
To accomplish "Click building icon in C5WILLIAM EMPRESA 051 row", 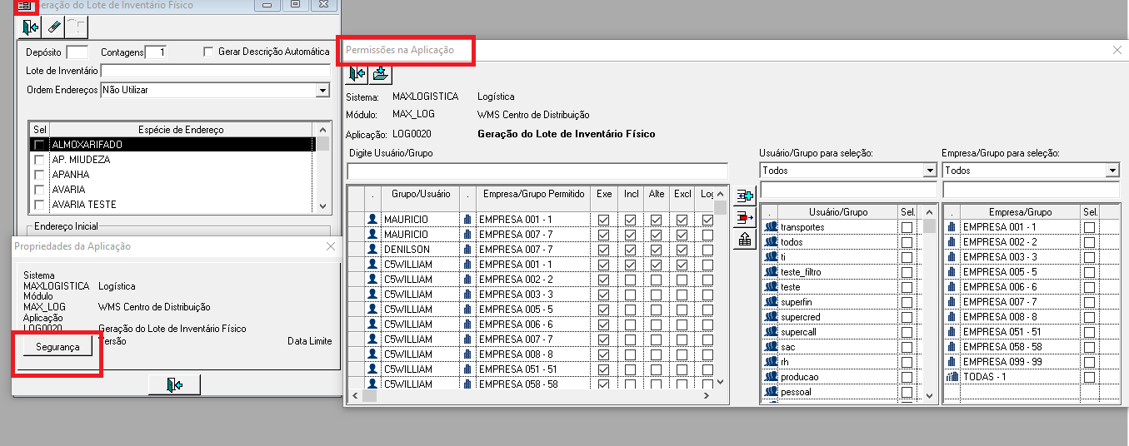I will 467,369.
